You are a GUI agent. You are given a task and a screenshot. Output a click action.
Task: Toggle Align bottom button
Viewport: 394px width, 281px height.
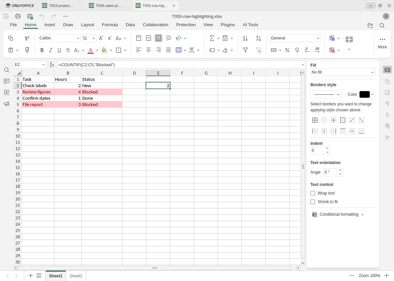tap(158, 38)
